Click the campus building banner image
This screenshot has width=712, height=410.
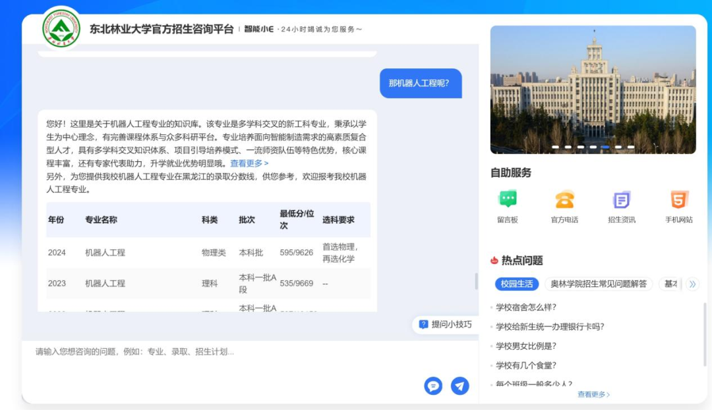593,86
